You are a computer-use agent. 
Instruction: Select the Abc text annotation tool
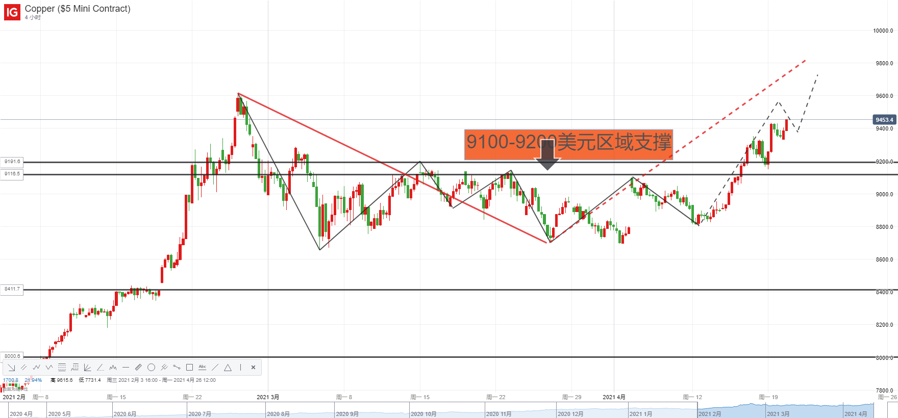tap(202, 367)
